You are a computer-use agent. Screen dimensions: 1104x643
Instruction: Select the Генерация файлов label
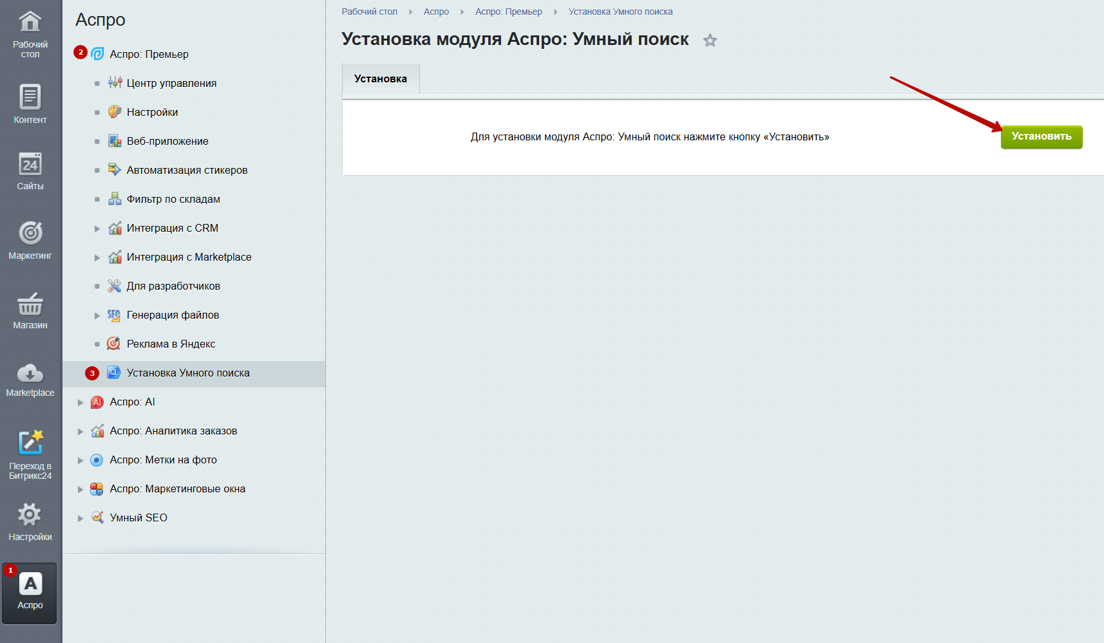[x=173, y=315]
